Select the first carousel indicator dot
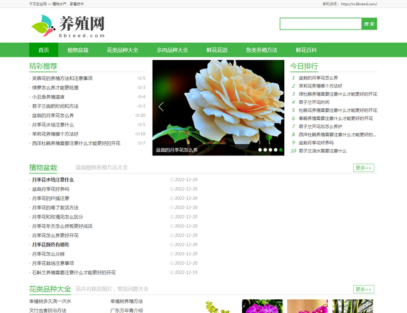Image resolution: width=407 pixels, height=313 pixels. pyautogui.click(x=260, y=150)
